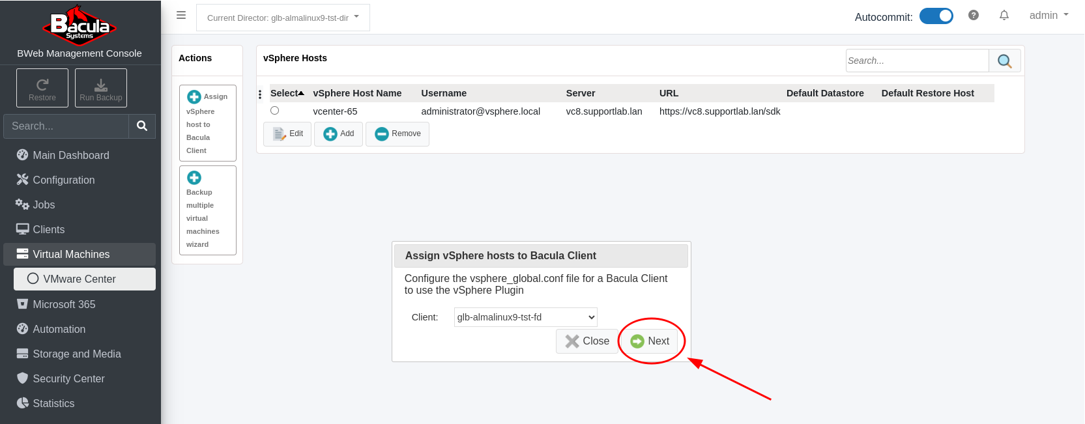Open the help question mark icon
The width and height of the screenshot is (1085, 424).
pos(974,15)
